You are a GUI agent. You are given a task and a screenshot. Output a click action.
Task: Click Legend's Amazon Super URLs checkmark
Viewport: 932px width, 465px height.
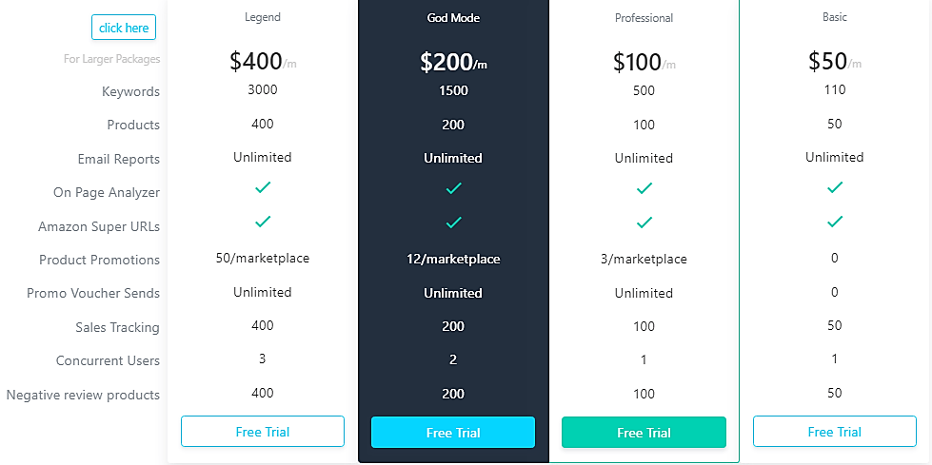(263, 222)
